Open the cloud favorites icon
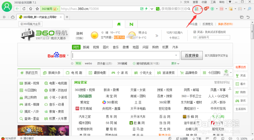This screenshot has width=254, height=140. click(13, 17)
